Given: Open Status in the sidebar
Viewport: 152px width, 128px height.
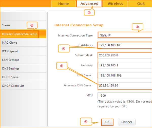Looking at the screenshot, I should click(x=6, y=25).
